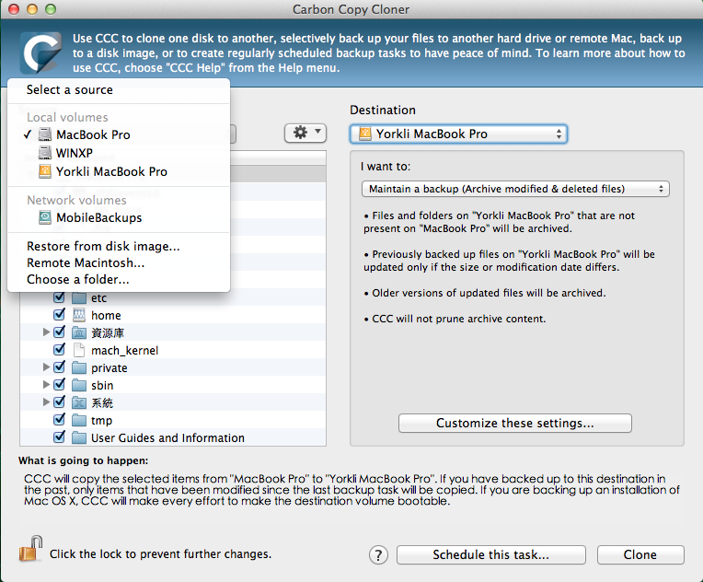Open the Maintain a backup dropdown

pyautogui.click(x=515, y=189)
